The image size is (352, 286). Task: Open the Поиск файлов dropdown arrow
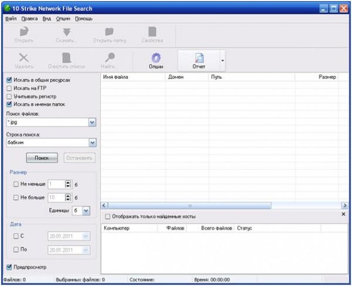(92, 122)
